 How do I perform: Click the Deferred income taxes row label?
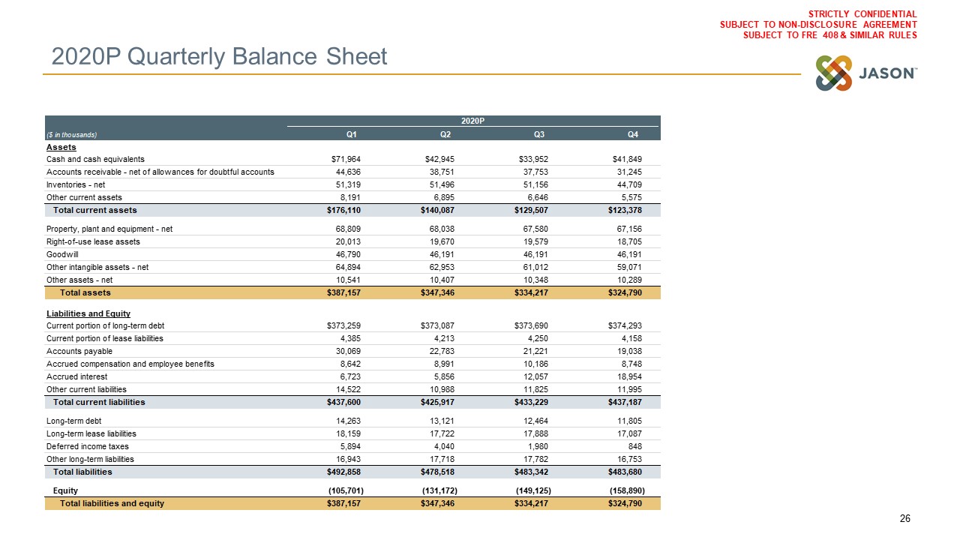(87, 446)
